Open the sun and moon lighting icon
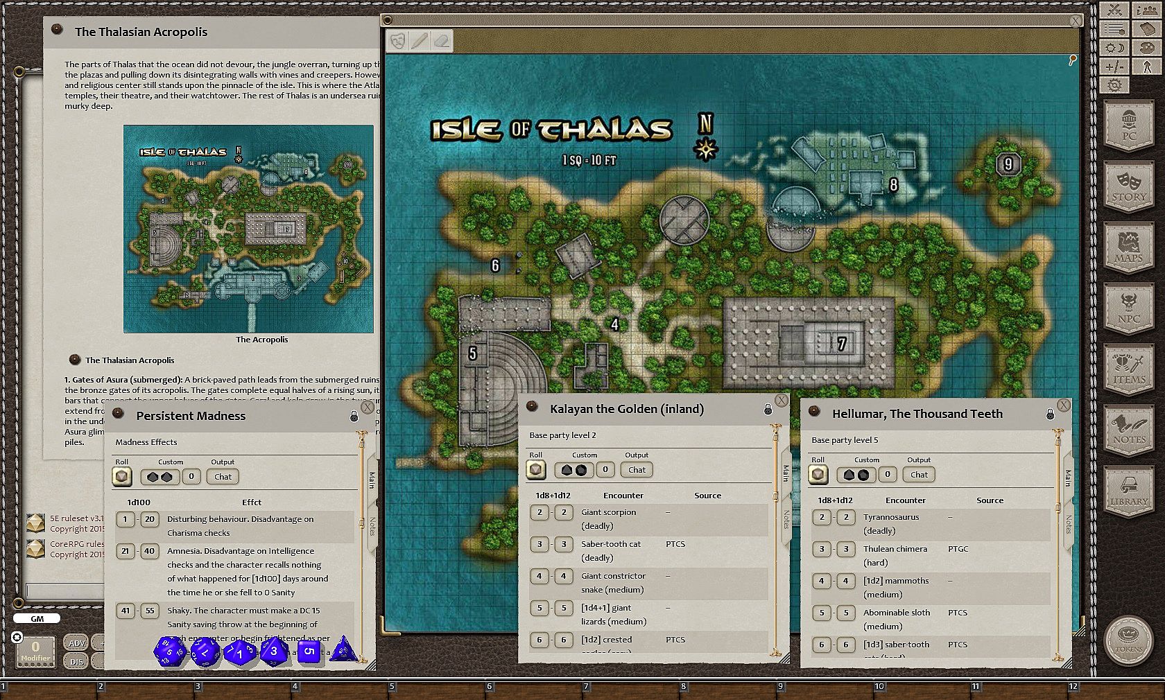 click(x=1114, y=48)
